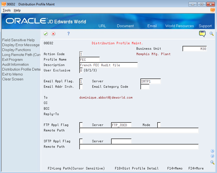Choose Long Remote Path option
Viewport: 217px width, 173px height.
[x=21, y=55]
